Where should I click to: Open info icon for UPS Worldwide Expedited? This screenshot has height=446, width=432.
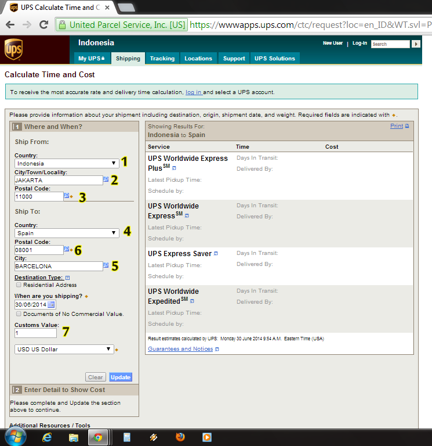point(192,301)
